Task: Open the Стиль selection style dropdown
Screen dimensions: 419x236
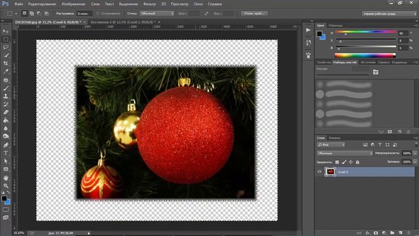Action: point(157,13)
